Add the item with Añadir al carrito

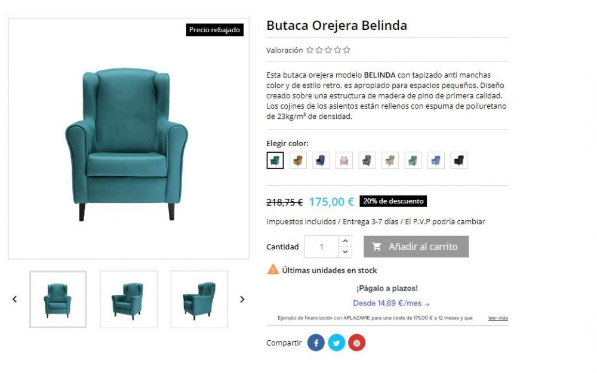coord(416,246)
